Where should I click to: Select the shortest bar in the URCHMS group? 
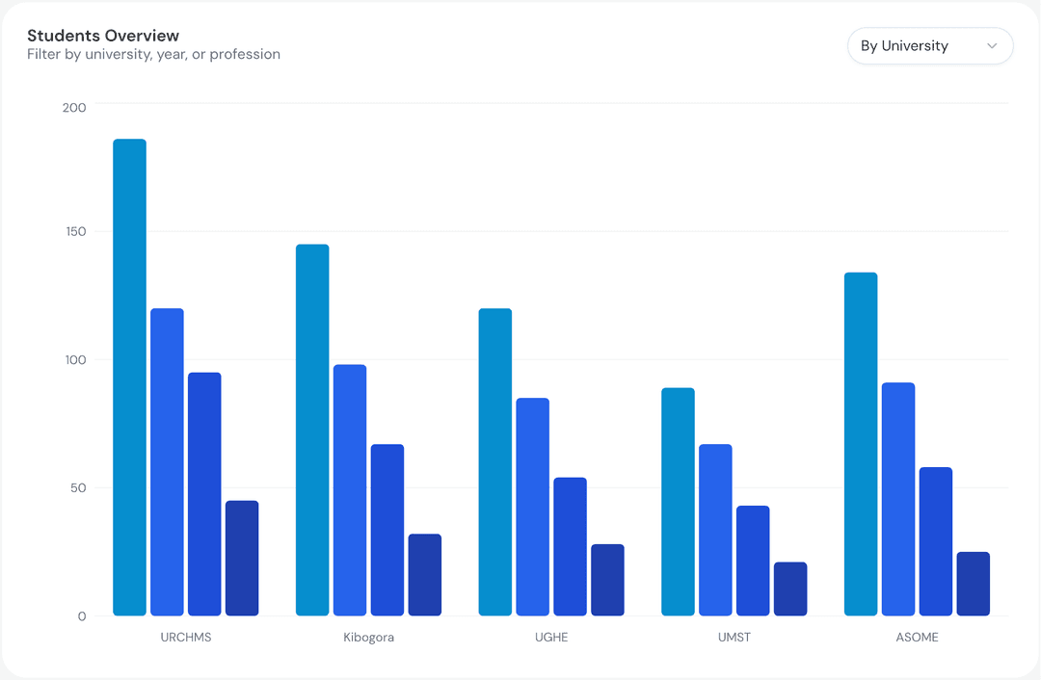click(x=242, y=558)
